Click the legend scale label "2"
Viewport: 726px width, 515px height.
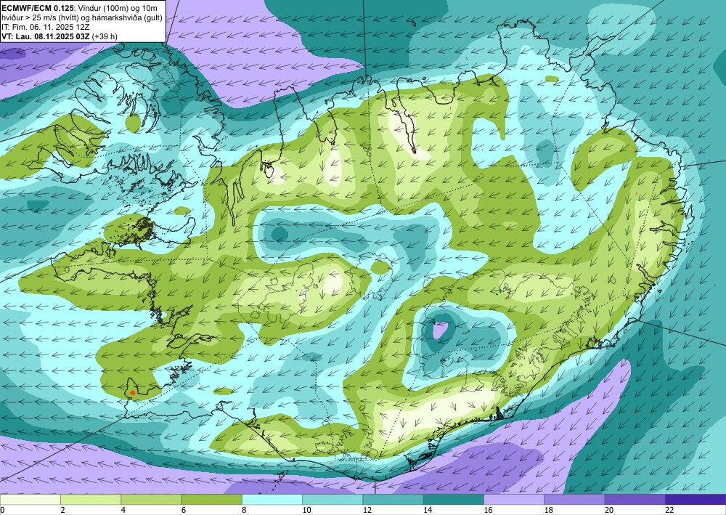point(62,510)
